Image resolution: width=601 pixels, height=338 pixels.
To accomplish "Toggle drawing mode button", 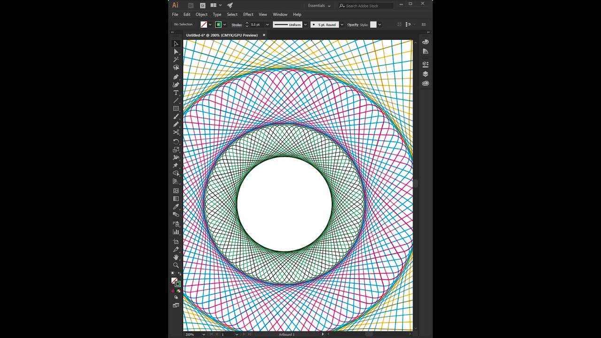I will coord(176,297).
